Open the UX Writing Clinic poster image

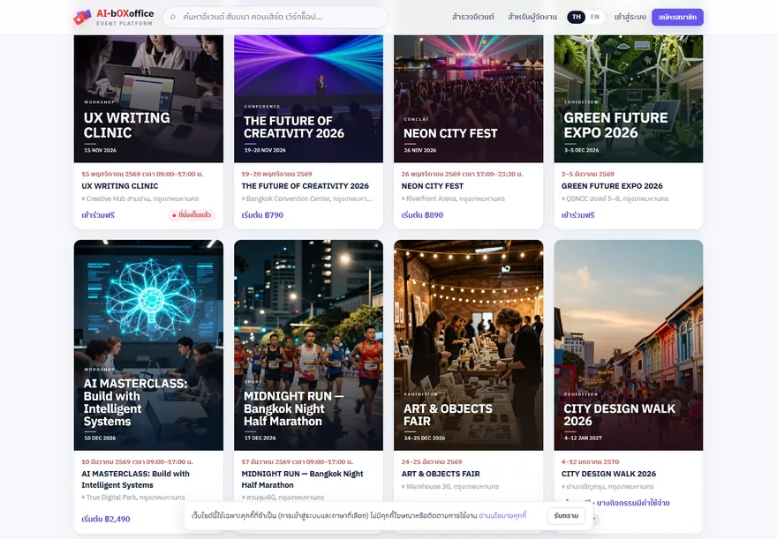[148, 99]
